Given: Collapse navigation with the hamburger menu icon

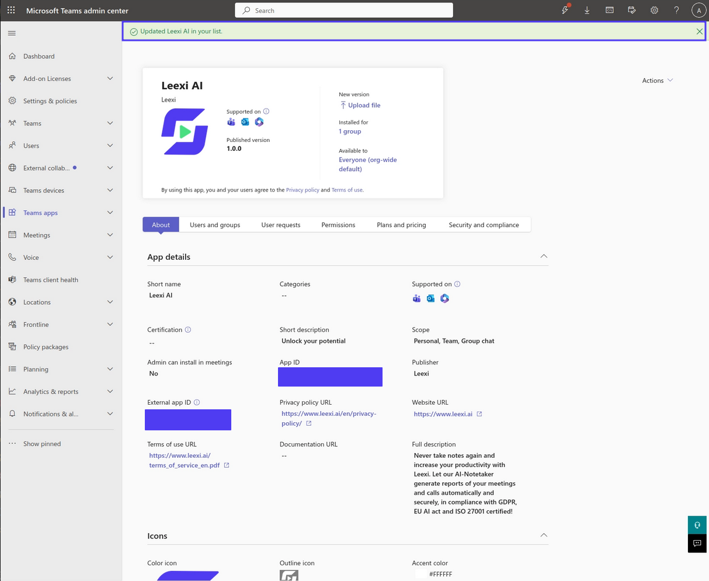Looking at the screenshot, I should pos(12,33).
